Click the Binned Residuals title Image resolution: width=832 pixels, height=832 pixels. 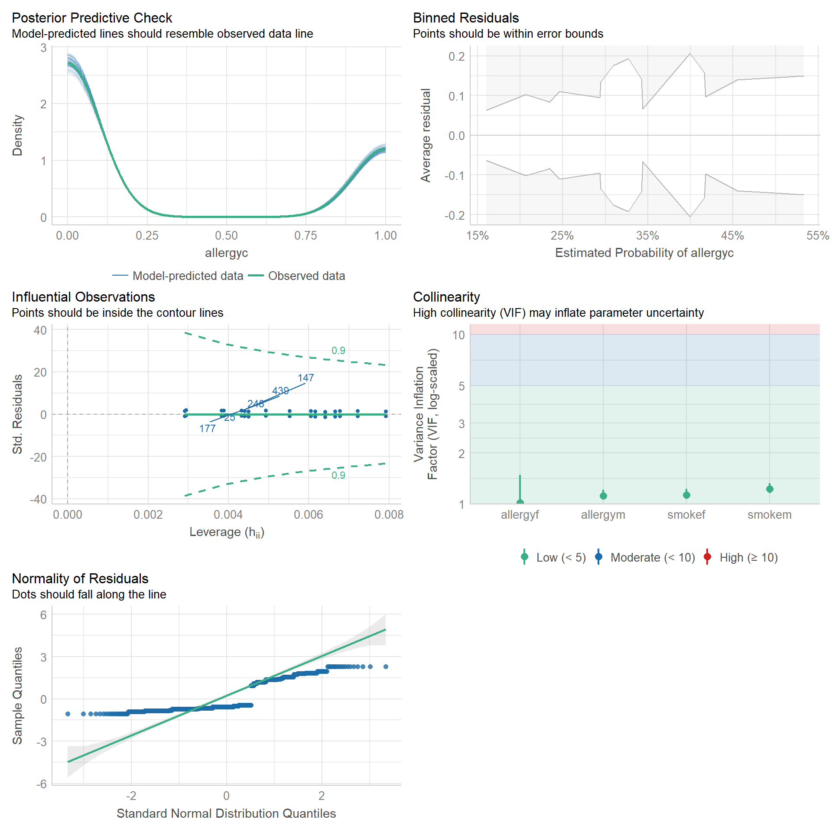[x=466, y=18]
